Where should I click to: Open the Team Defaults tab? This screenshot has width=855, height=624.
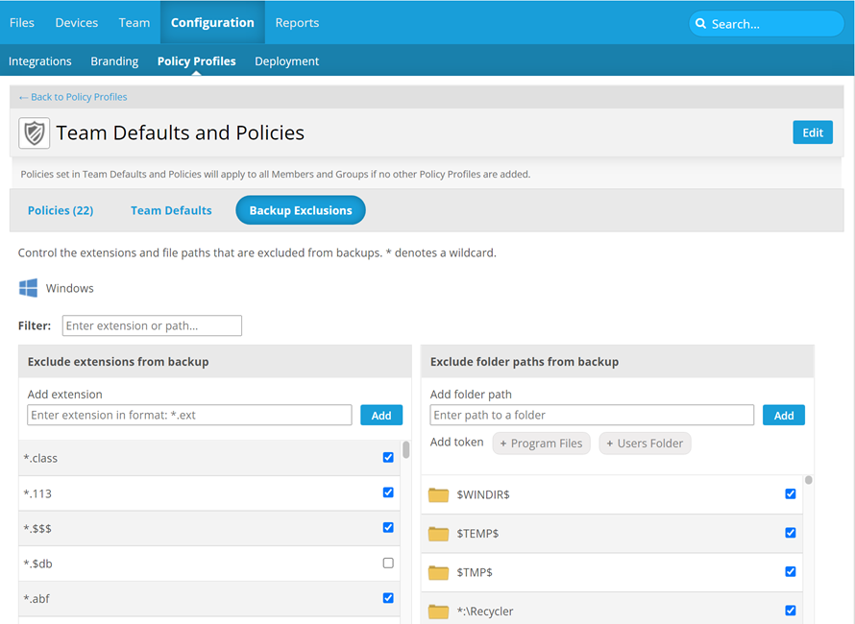click(171, 210)
